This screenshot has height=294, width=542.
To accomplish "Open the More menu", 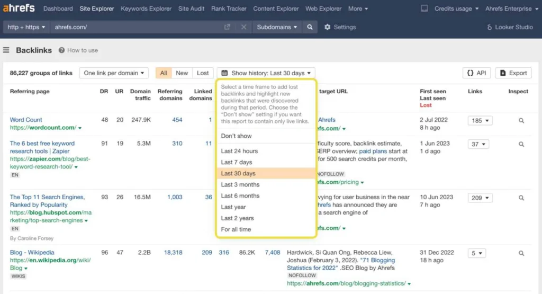I will [358, 8].
